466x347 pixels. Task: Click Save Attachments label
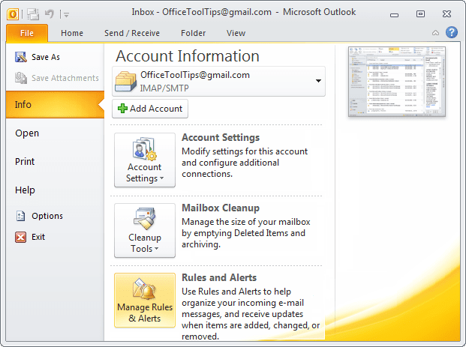click(65, 78)
